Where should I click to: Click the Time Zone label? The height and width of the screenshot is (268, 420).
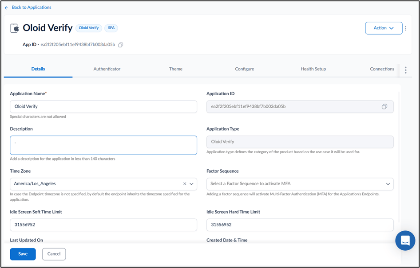tap(20, 171)
